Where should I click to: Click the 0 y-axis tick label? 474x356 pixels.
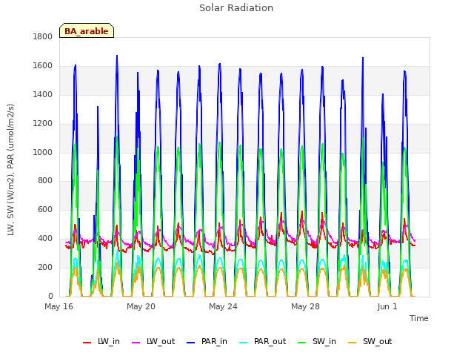(x=50, y=296)
